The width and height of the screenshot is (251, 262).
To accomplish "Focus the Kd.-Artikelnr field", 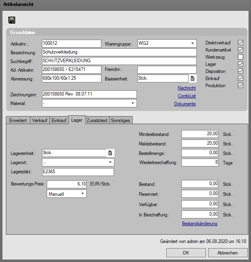I will pos(72,70).
